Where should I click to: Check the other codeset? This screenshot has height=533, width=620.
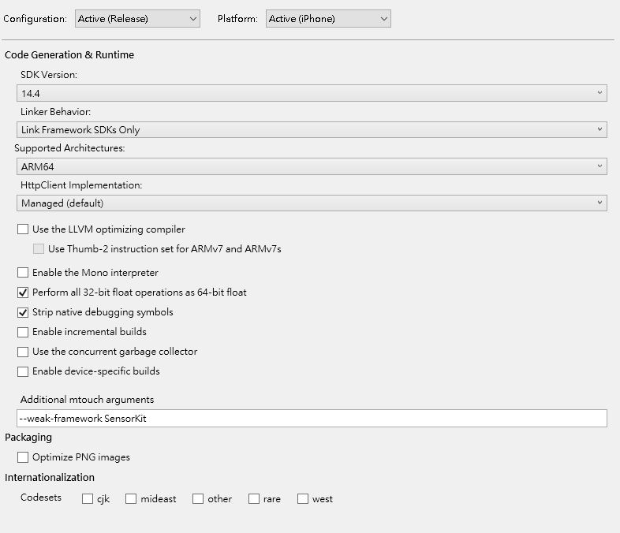(x=198, y=498)
